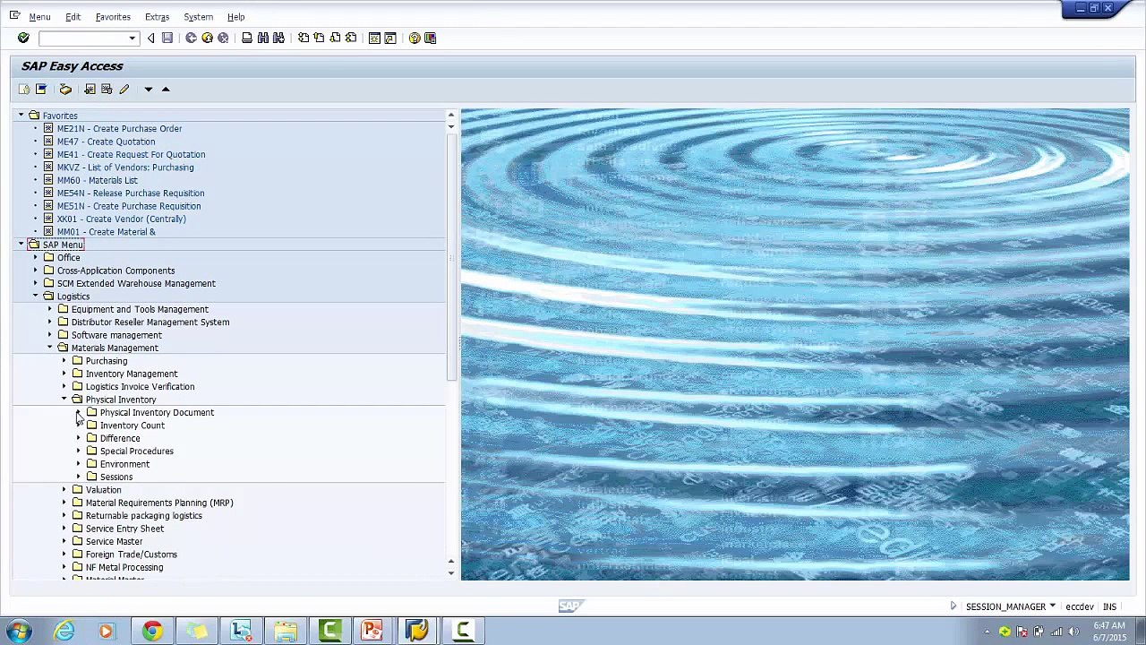Click the green Back arrow icon
1146x645 pixels.
pos(191,38)
